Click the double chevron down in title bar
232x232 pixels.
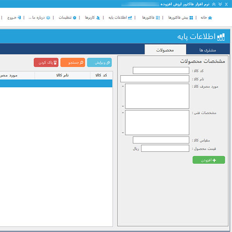coord(220,4)
